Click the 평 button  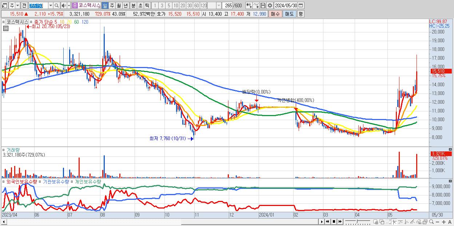tap(300, 14)
